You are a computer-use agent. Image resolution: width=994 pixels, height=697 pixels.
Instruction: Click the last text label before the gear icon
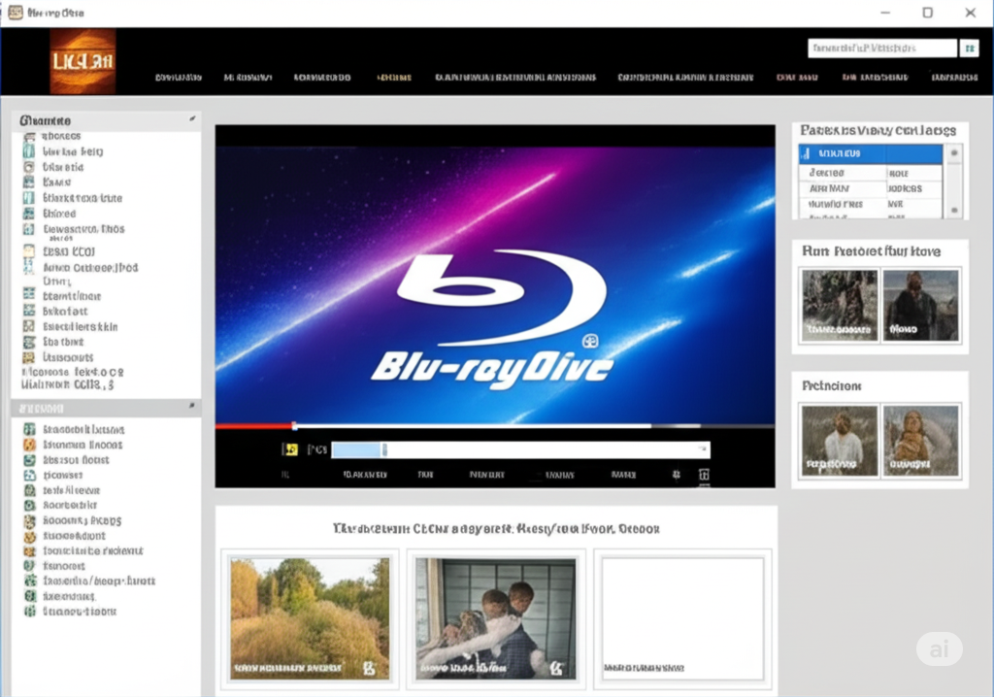coord(623,475)
